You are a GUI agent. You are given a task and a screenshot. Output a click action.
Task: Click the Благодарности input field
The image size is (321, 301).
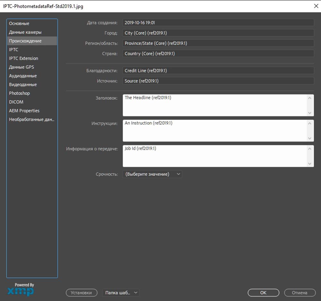(x=218, y=70)
